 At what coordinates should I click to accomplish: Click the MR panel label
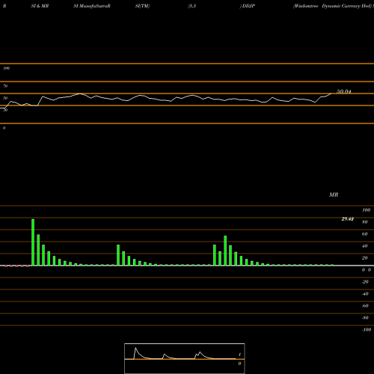(334, 194)
